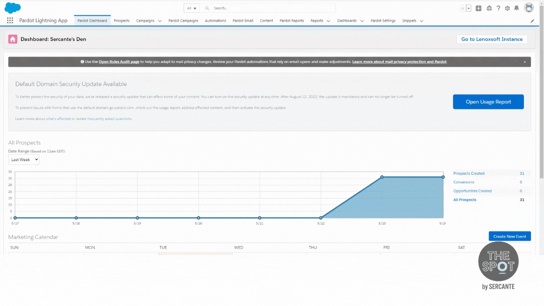The width and height of the screenshot is (544, 306).
Task: Click the chart data point for 5/20
Action: click(x=199, y=218)
